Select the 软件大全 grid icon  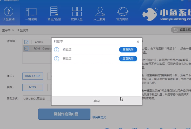[77, 12]
